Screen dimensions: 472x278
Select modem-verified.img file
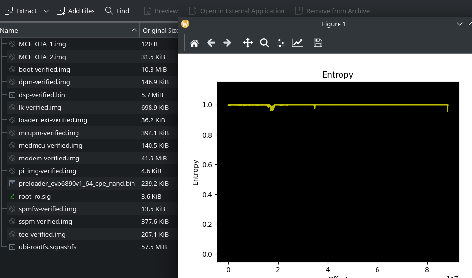49,158
